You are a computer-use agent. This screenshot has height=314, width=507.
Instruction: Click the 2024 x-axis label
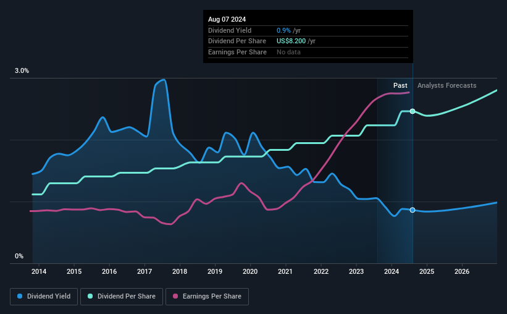(392, 271)
